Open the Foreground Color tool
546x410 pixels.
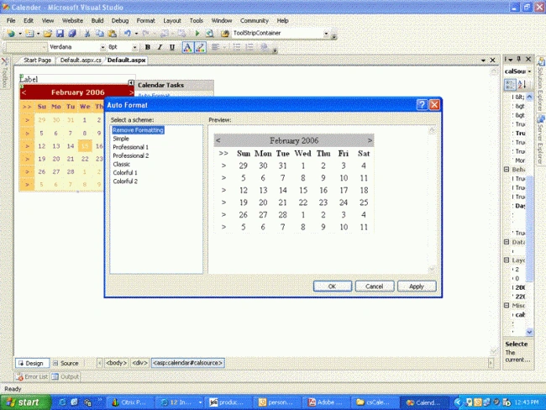coord(187,47)
